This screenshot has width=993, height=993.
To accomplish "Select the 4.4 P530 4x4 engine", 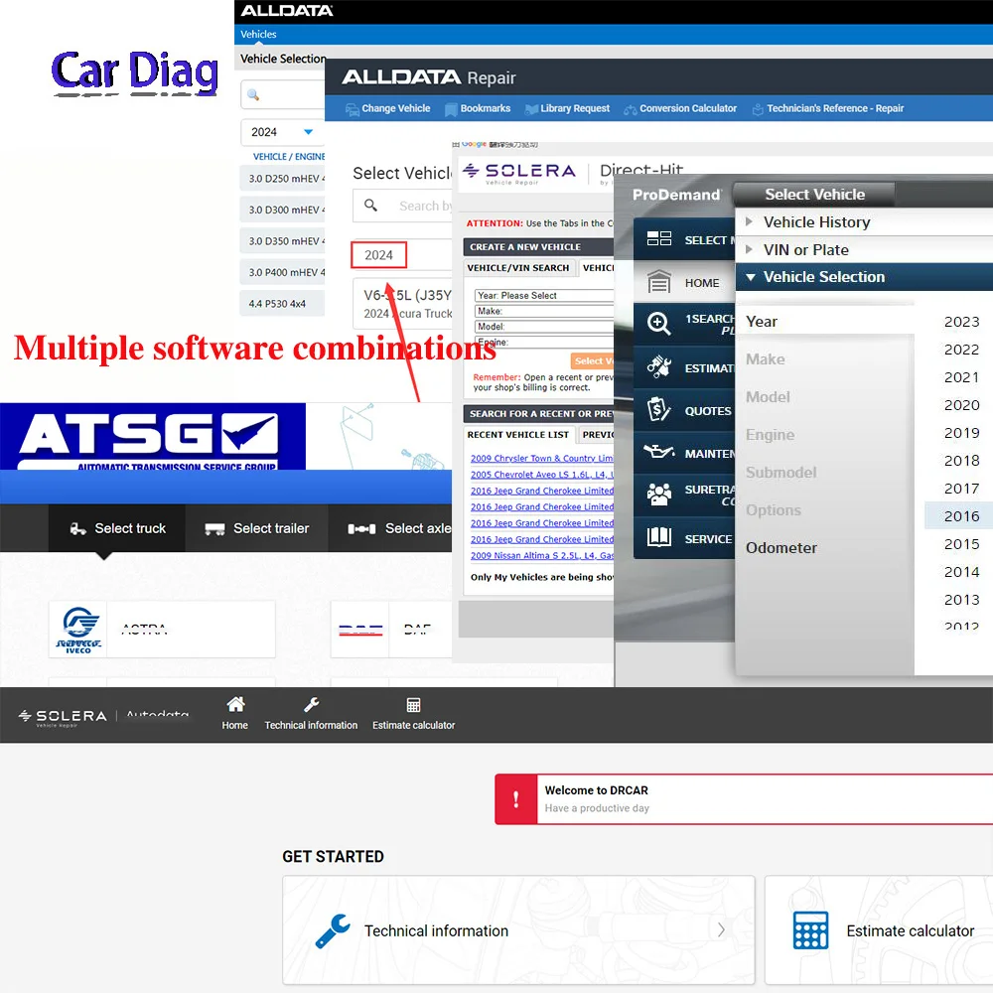I will point(282,304).
